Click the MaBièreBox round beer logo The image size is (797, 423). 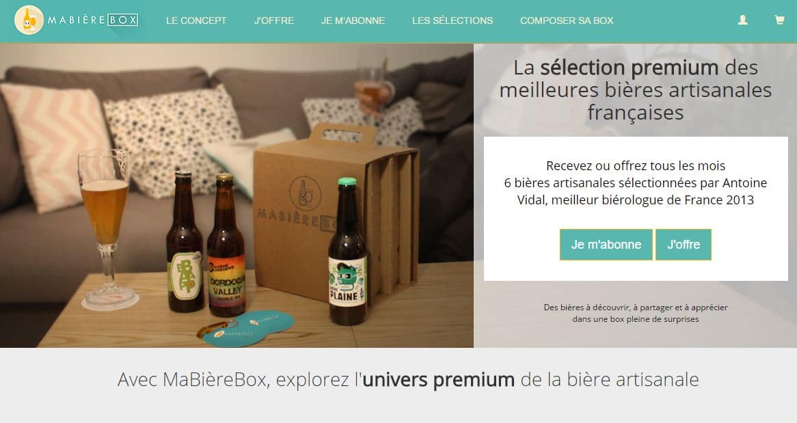pos(29,20)
